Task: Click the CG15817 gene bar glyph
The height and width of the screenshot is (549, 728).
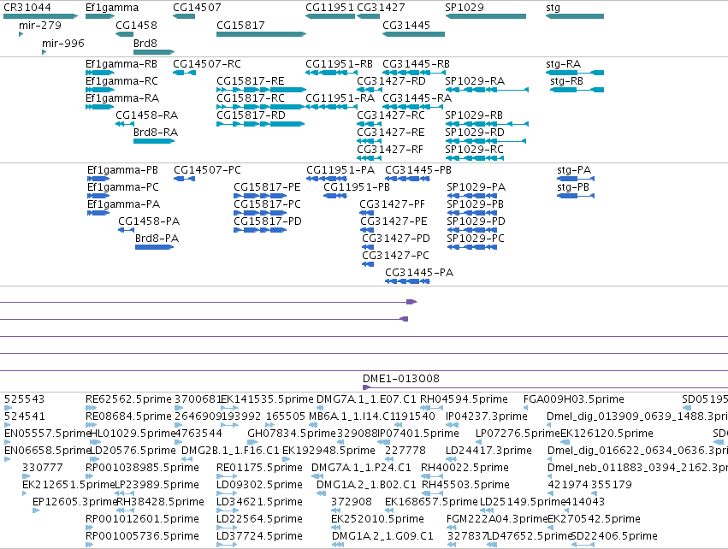Action: tap(261, 34)
